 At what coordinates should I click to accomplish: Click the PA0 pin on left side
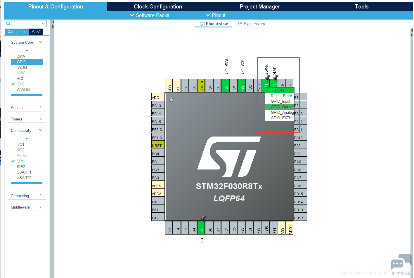tap(158, 202)
